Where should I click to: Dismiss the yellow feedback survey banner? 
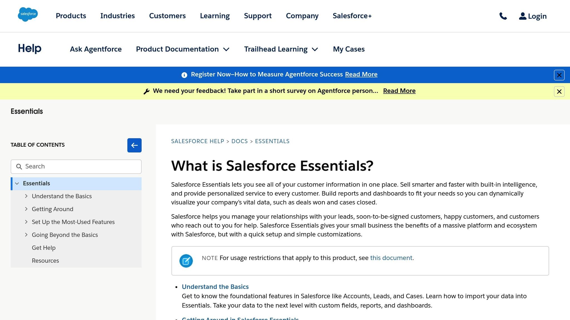point(559,91)
